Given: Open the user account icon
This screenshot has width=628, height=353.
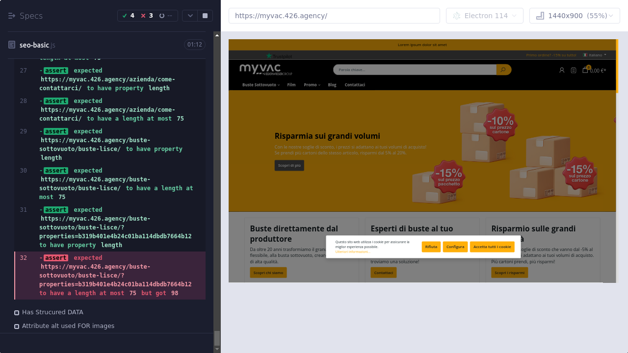Looking at the screenshot, I should coord(562,70).
